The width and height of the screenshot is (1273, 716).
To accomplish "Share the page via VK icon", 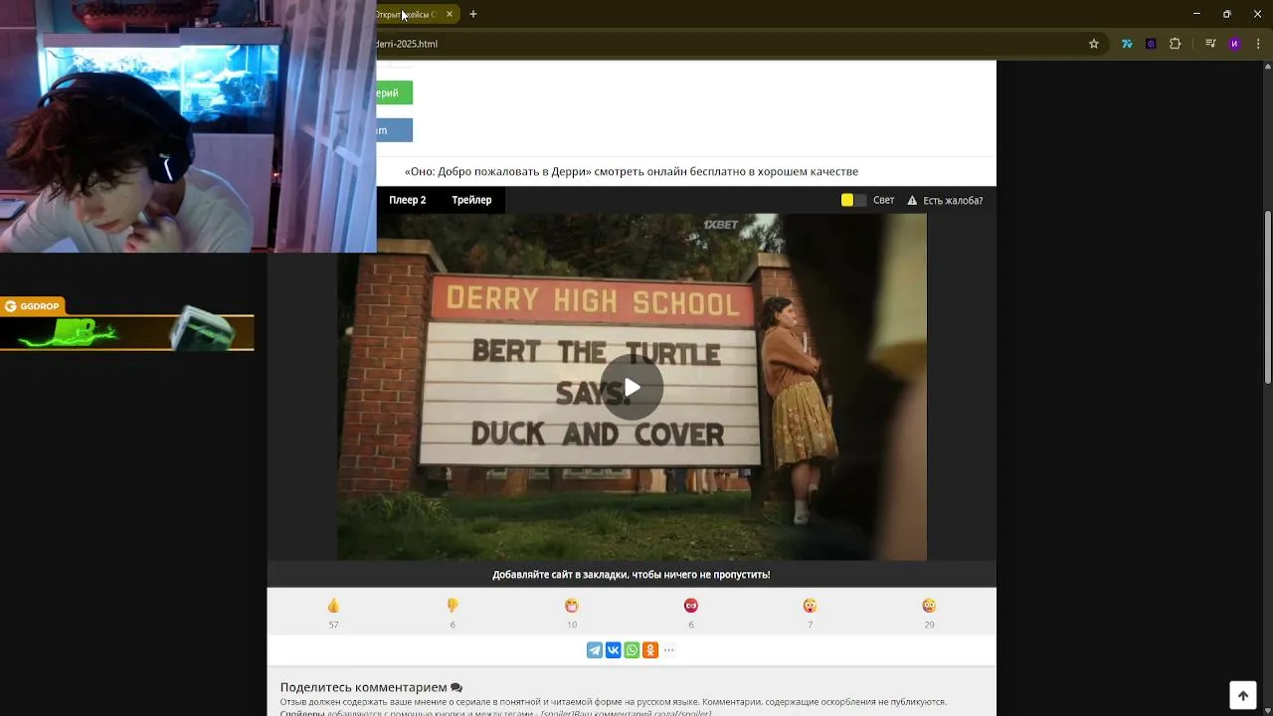I will click(614, 650).
